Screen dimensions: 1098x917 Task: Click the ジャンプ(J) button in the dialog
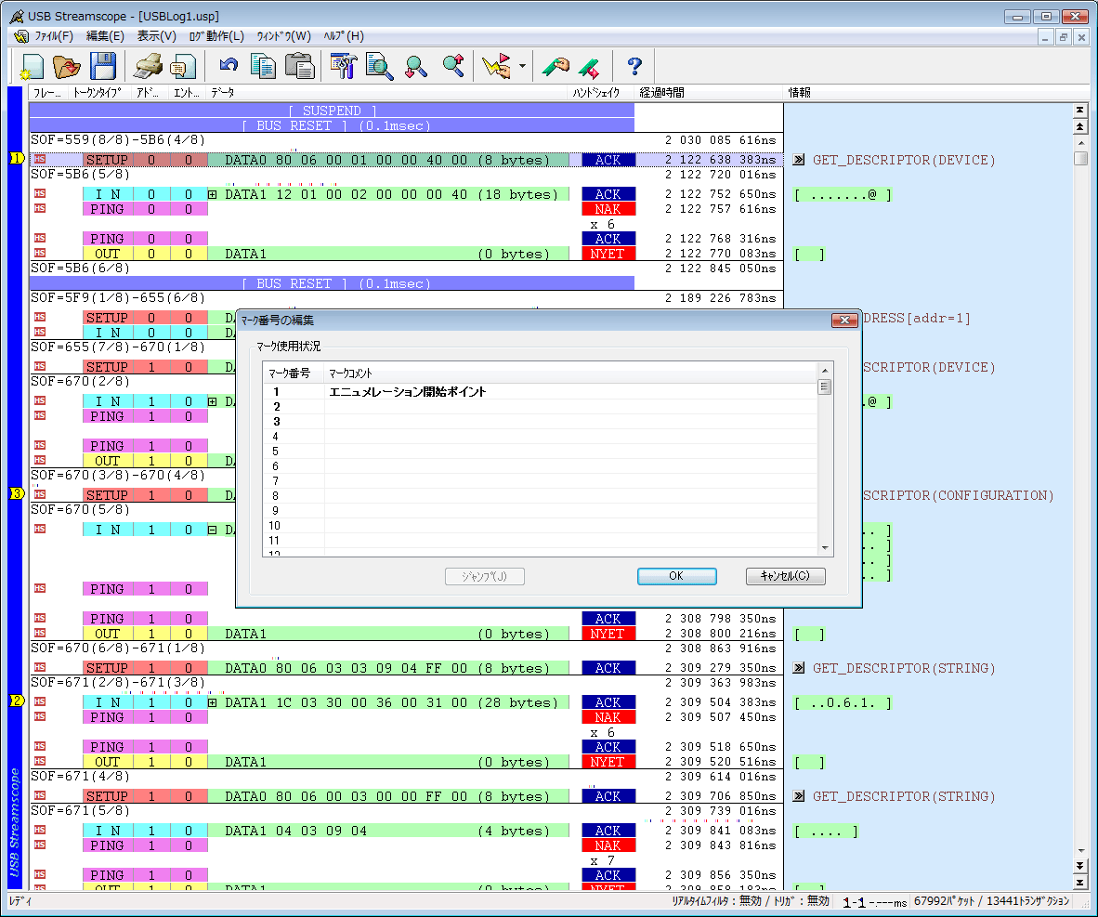click(x=485, y=576)
